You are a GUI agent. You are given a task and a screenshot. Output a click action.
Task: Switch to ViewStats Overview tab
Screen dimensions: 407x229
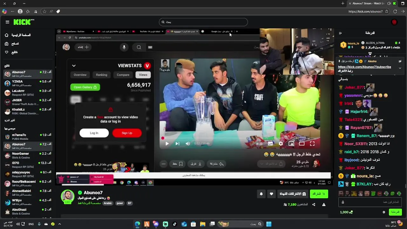[x=80, y=75]
